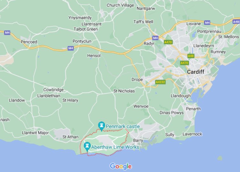Select the A4232 road shield

(160, 82)
